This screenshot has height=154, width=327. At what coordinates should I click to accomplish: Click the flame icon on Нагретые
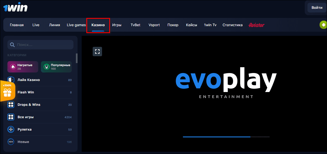(13, 67)
